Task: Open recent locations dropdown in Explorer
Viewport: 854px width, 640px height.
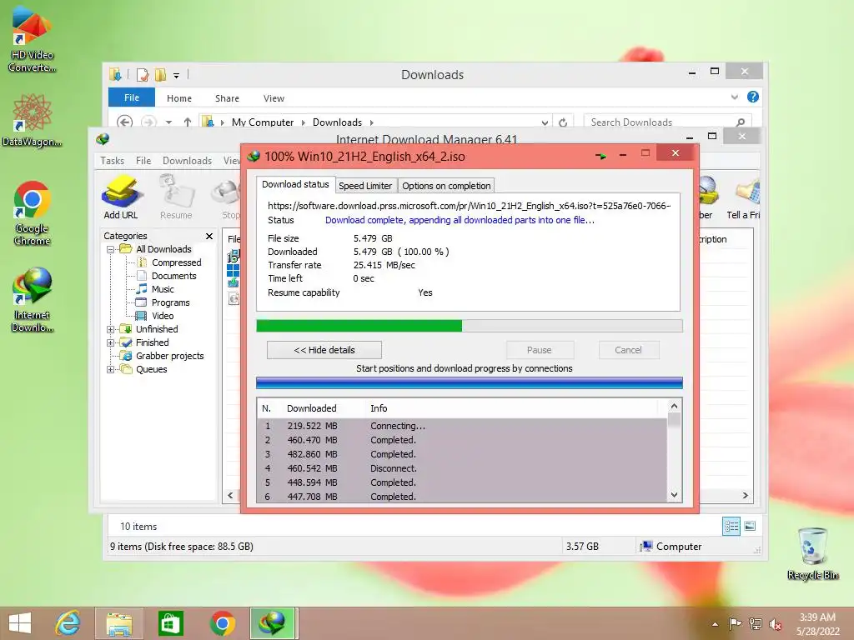Action: (x=168, y=122)
